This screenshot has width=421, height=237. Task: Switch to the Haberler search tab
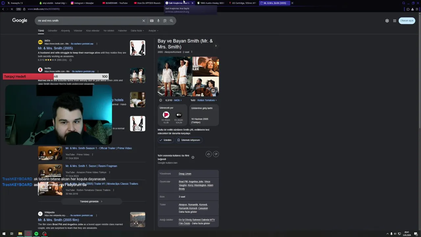point(122,31)
